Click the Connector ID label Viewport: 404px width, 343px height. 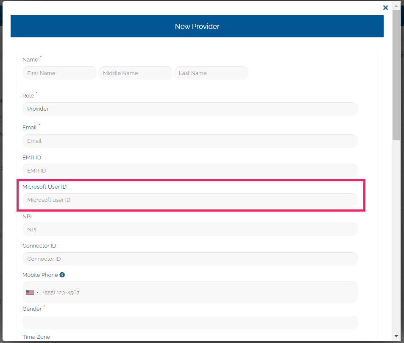click(x=39, y=245)
